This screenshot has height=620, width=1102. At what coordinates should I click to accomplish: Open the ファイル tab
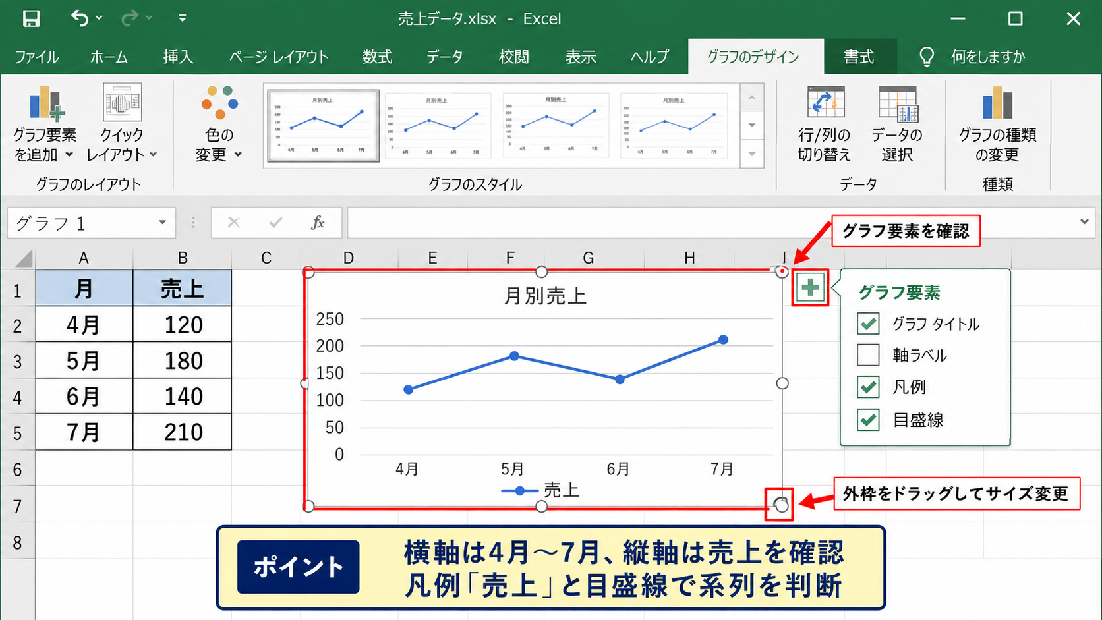tap(36, 57)
